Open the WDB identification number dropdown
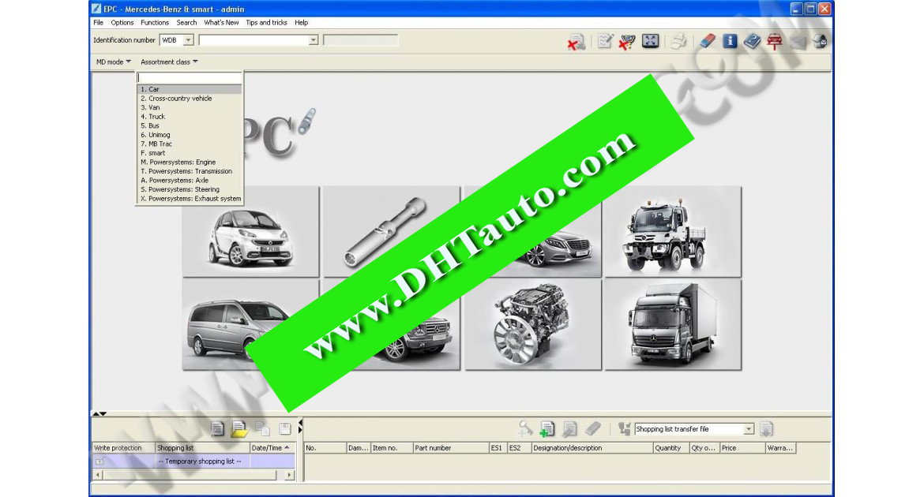The height and width of the screenshot is (497, 924). [x=187, y=39]
